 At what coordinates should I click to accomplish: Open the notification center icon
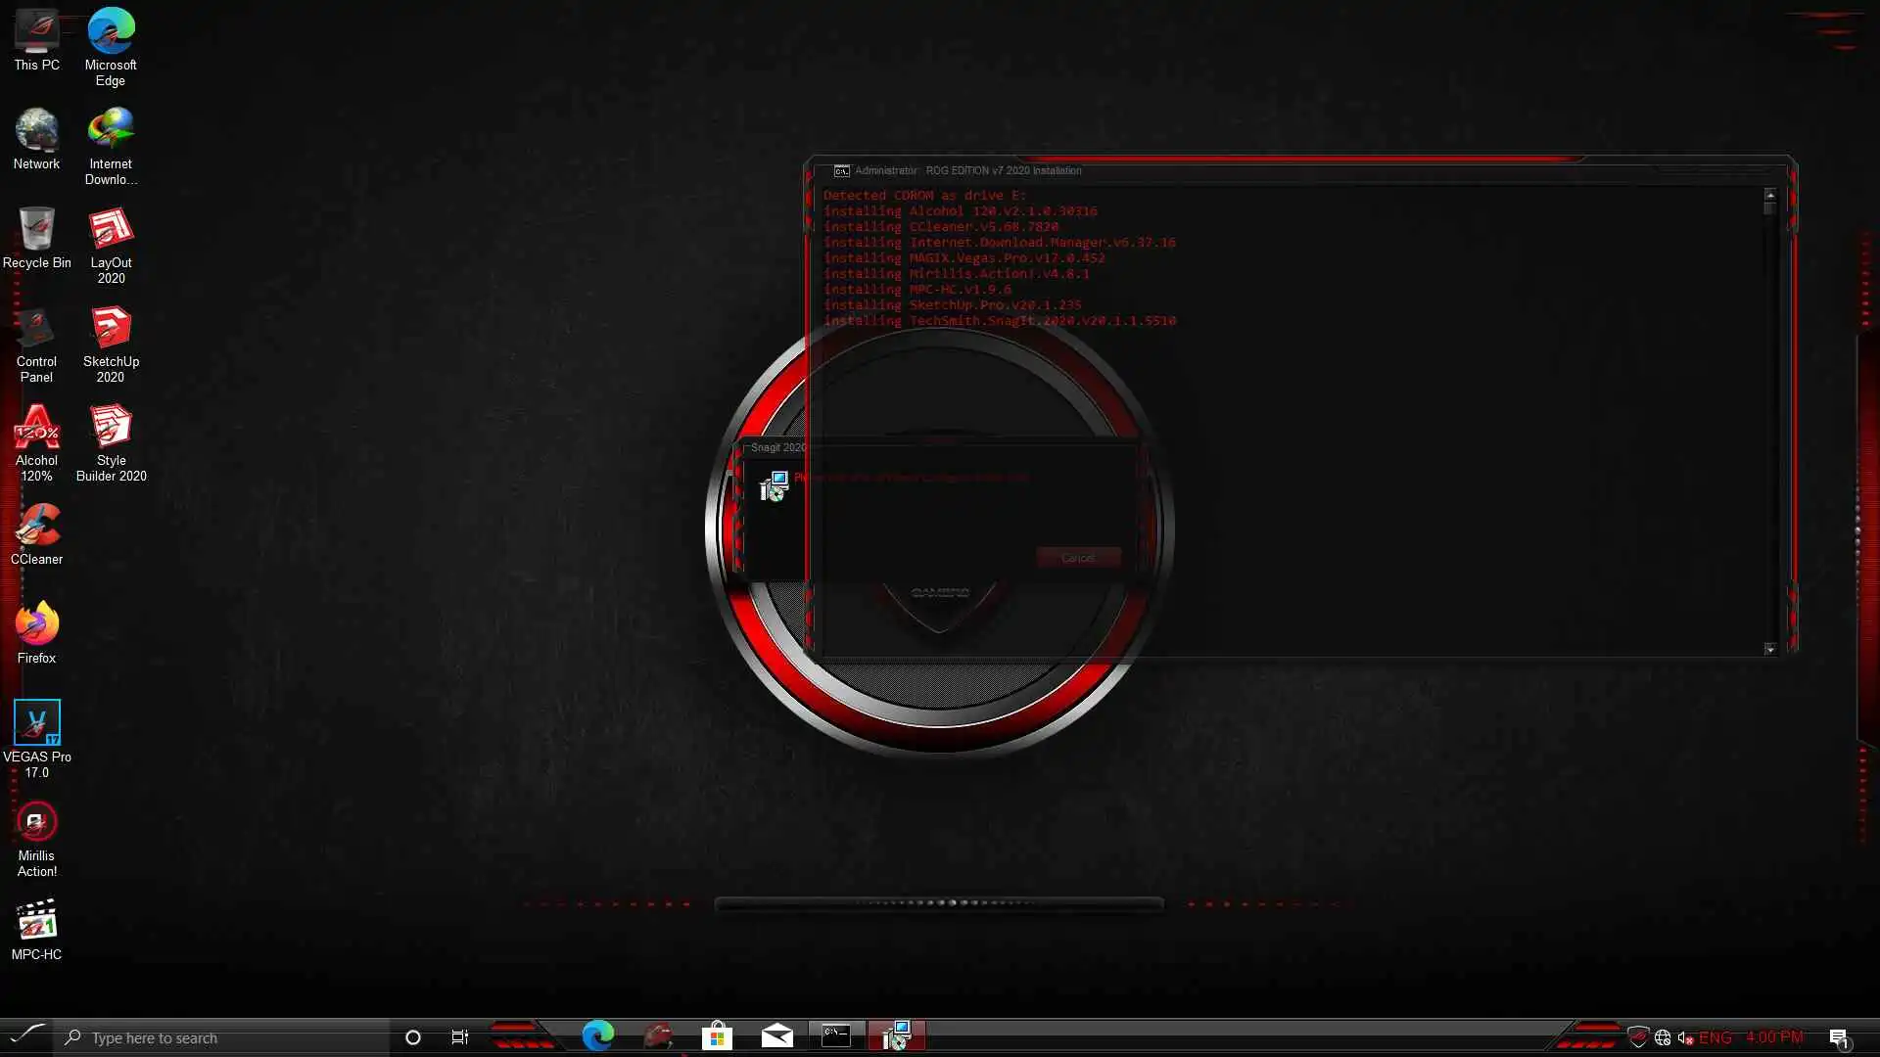point(1838,1037)
